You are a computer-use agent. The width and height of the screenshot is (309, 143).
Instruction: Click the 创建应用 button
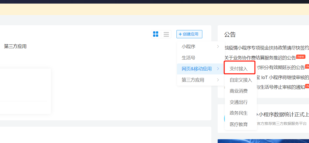click(x=189, y=34)
